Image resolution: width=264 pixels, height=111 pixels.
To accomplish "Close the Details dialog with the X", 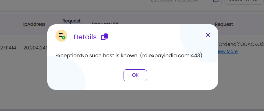I will [208, 35].
